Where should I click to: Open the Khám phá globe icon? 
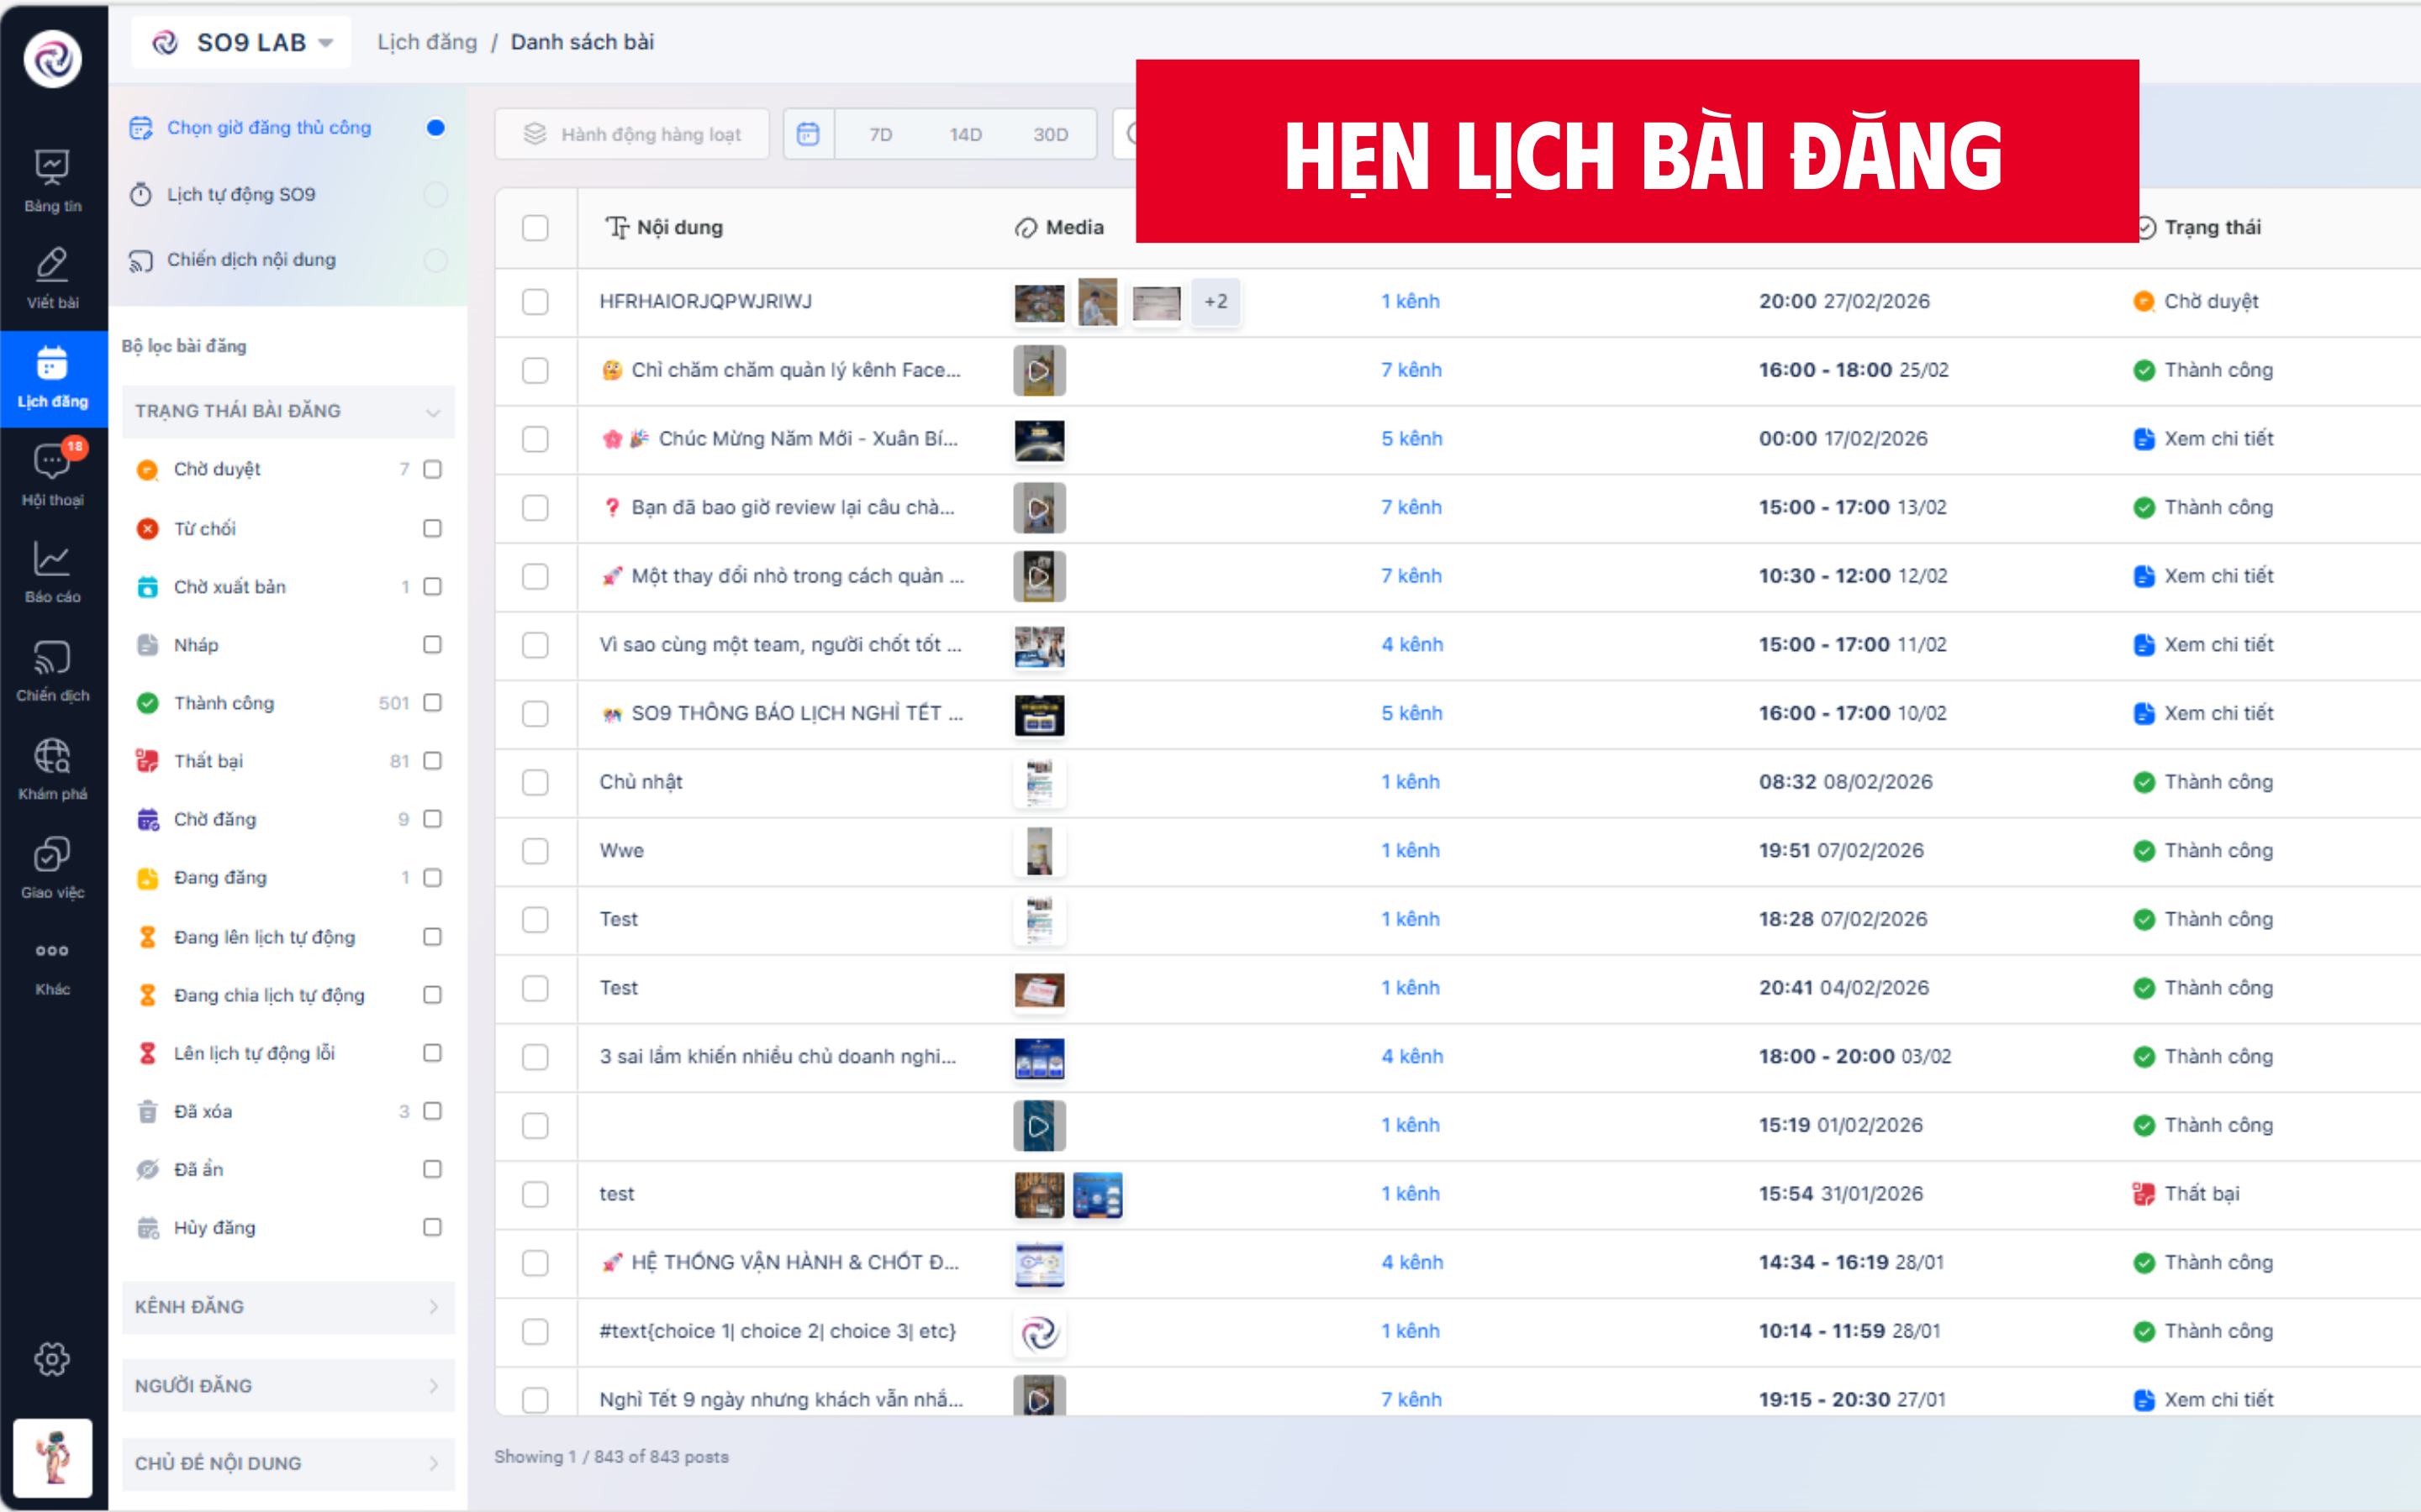tap(52, 756)
